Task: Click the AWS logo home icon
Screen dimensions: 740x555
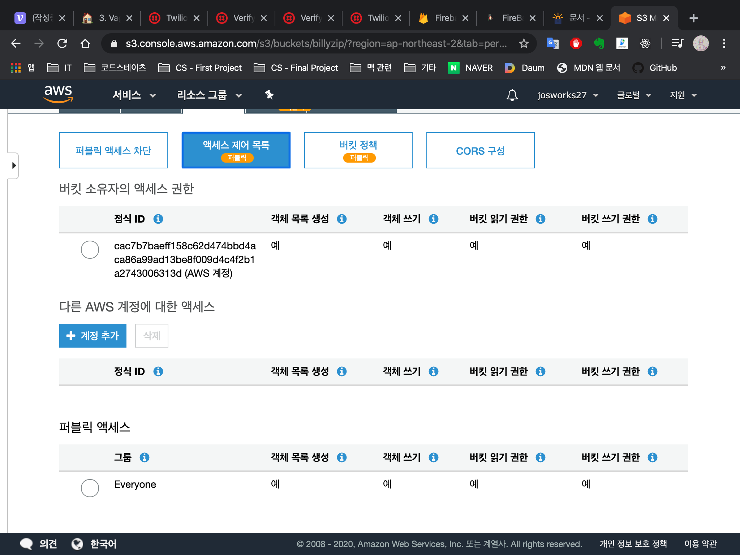Action: pyautogui.click(x=58, y=94)
